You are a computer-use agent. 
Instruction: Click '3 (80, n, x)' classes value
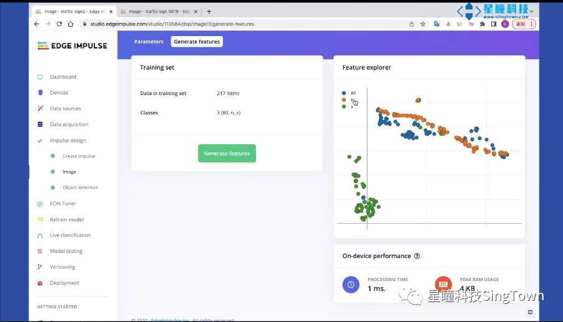point(229,113)
